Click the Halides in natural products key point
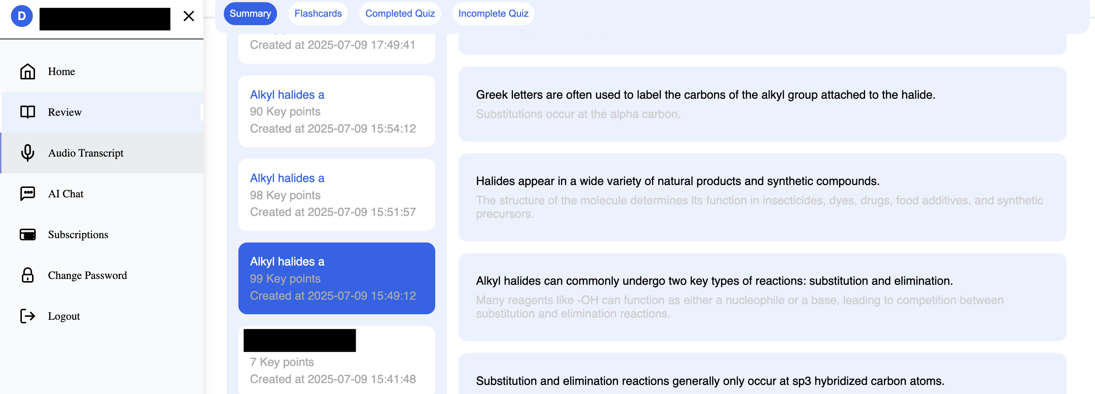This screenshot has height=394, width=1095. [762, 197]
